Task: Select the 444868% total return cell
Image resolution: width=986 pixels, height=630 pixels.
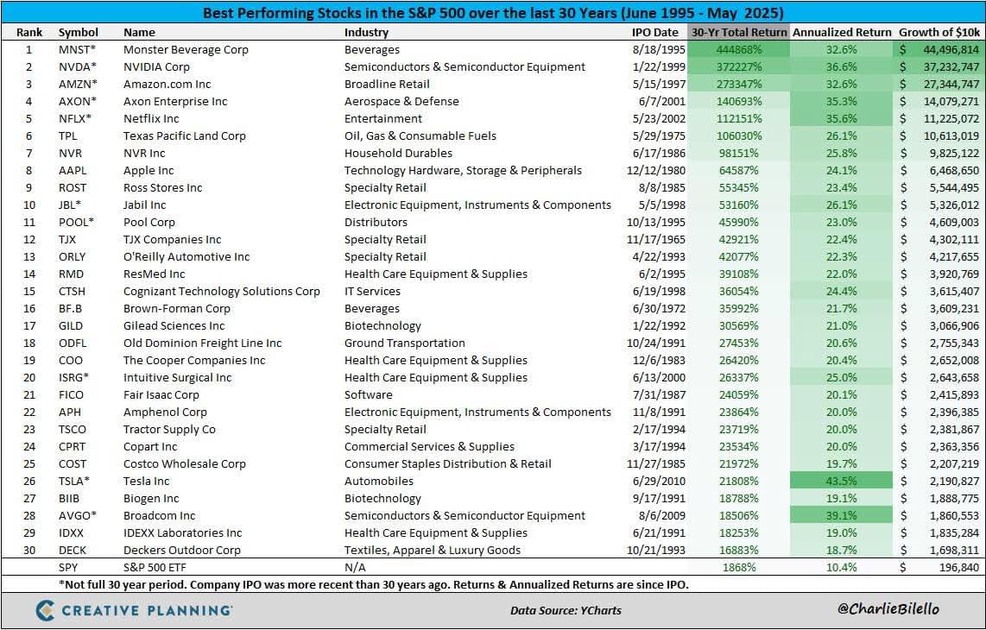Action: 739,50
